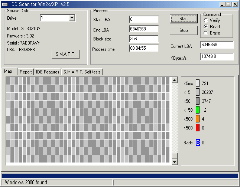Click the blue Bads block icon
Screen dimensions: 240x187
pyautogui.click(x=198, y=142)
